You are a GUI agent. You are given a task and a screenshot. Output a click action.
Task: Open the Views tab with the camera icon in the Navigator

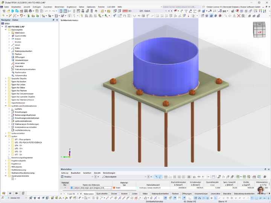(17, 193)
